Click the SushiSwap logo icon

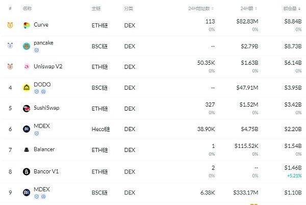[x=27, y=108]
